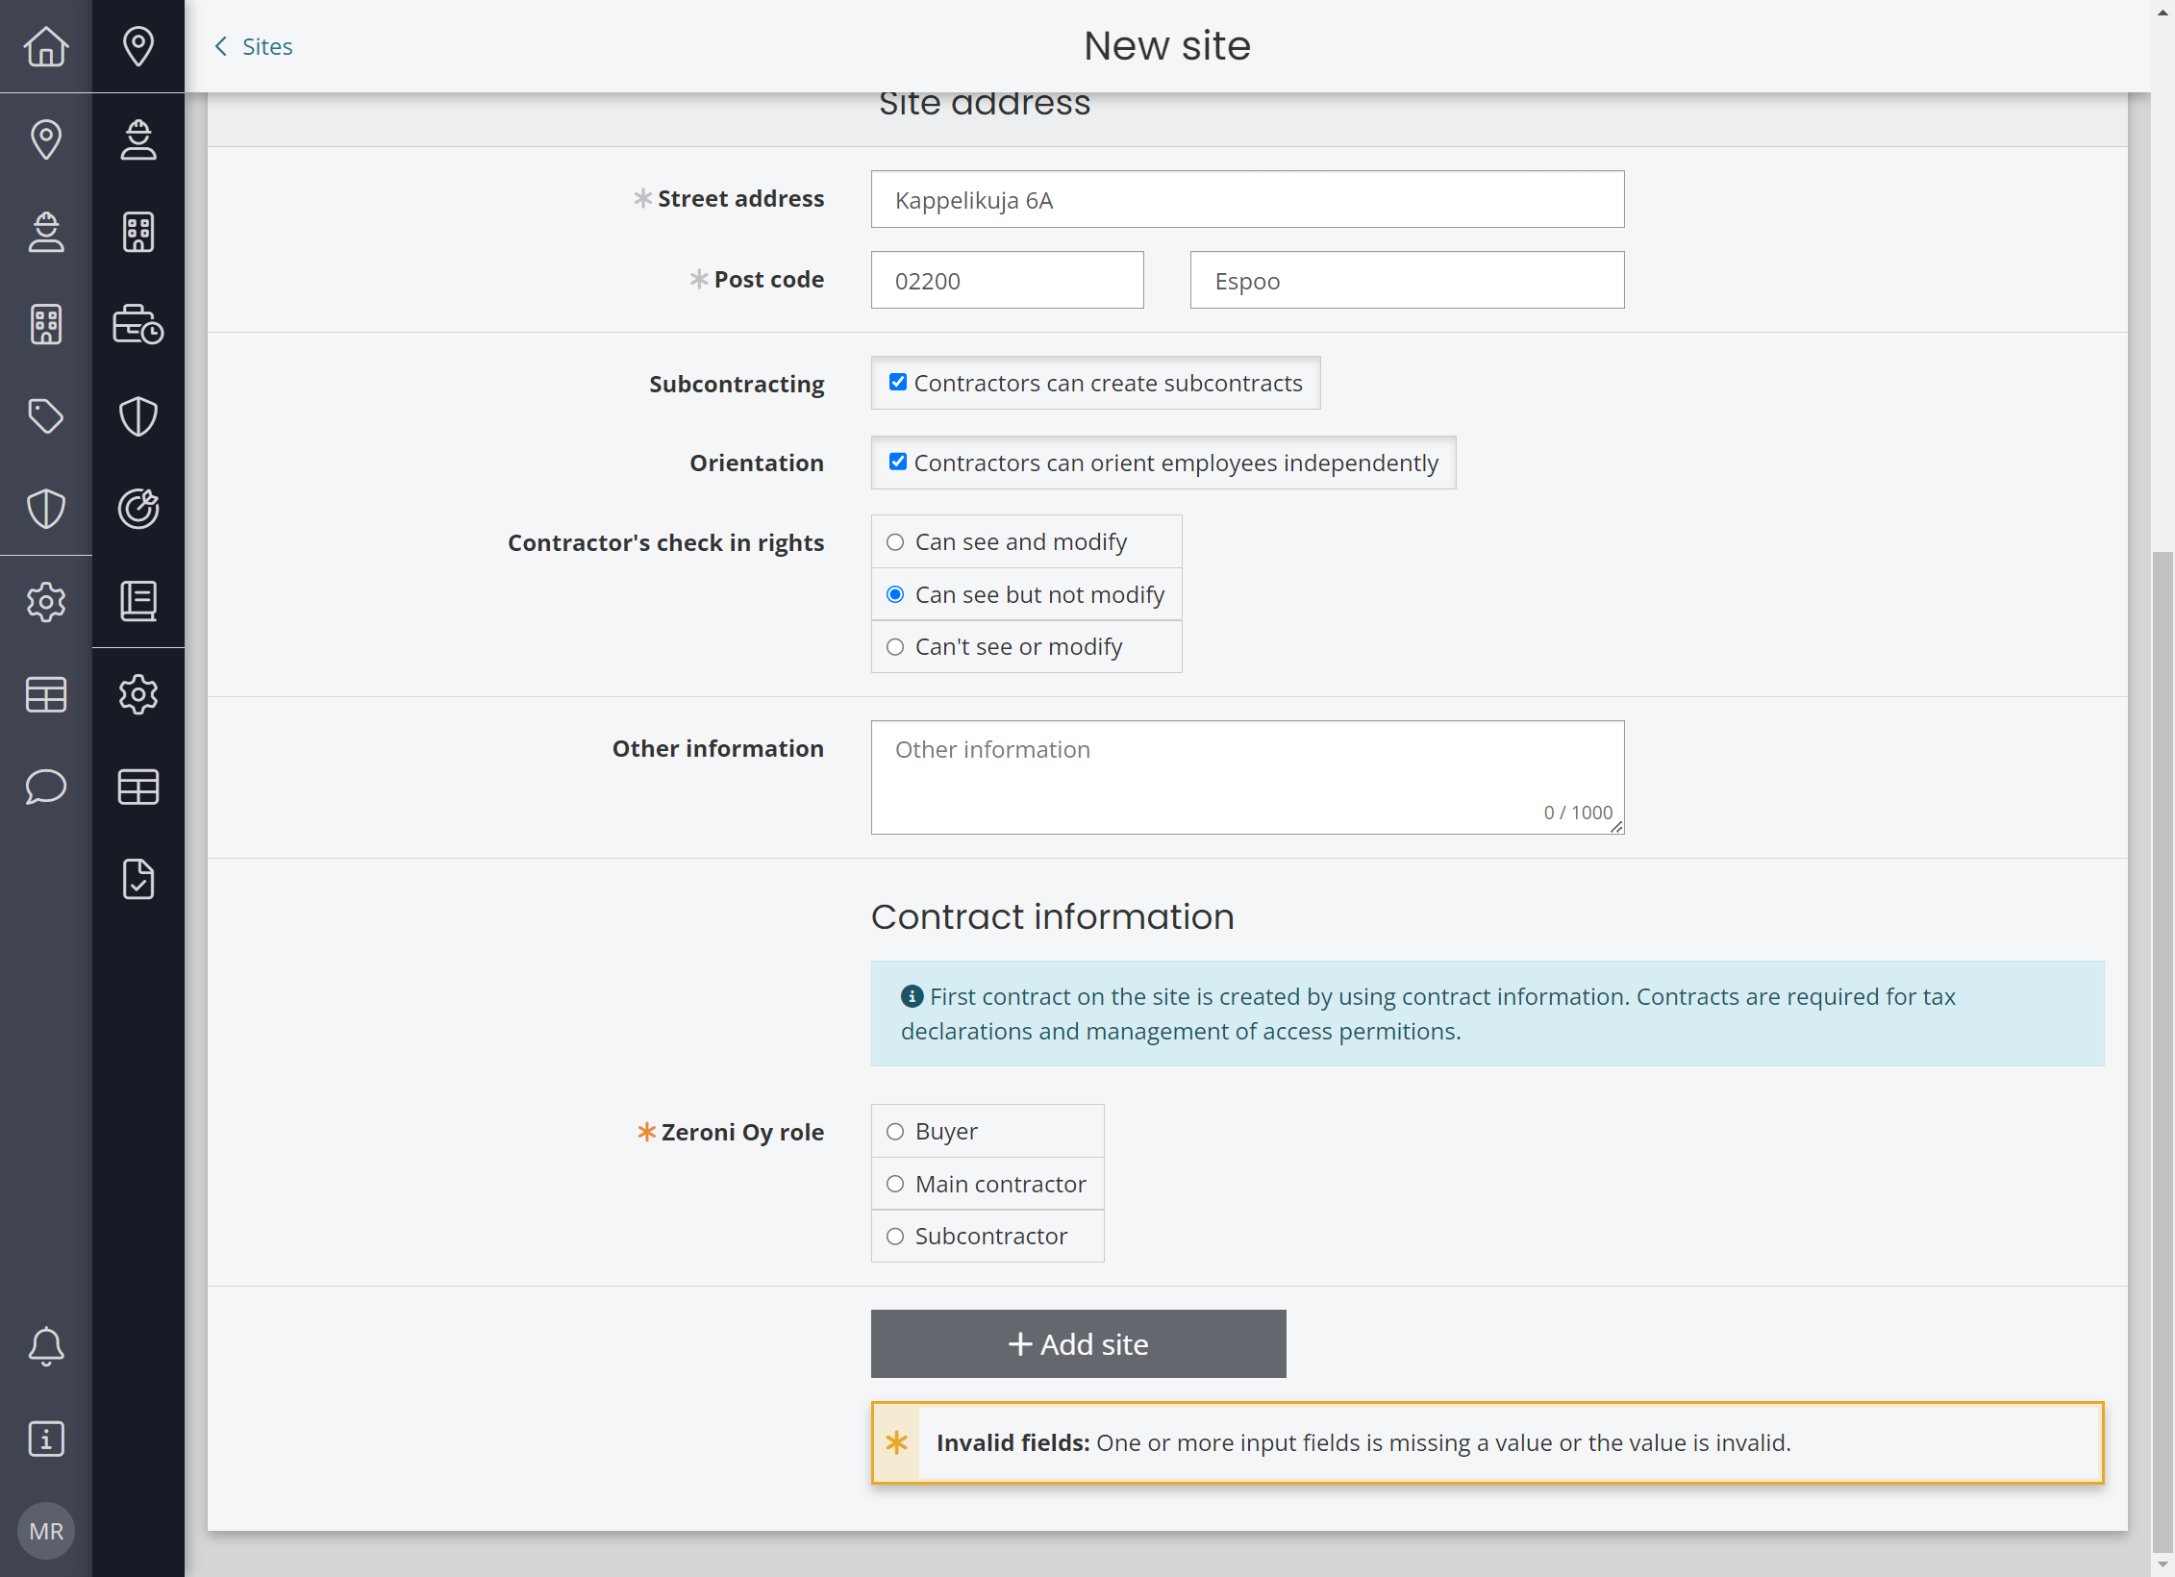
Task: Choose Buyer as Zeroni Oy role
Action: [895, 1132]
